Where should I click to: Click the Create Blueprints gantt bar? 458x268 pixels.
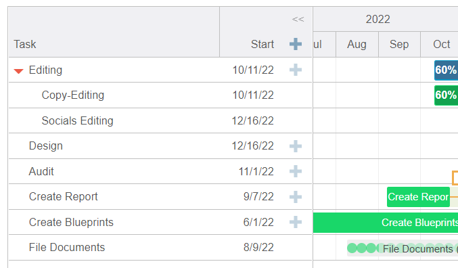click(386, 223)
